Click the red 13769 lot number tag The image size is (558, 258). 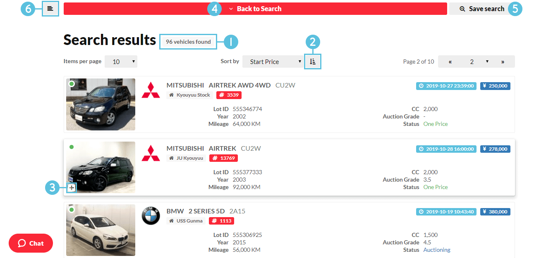click(223, 158)
